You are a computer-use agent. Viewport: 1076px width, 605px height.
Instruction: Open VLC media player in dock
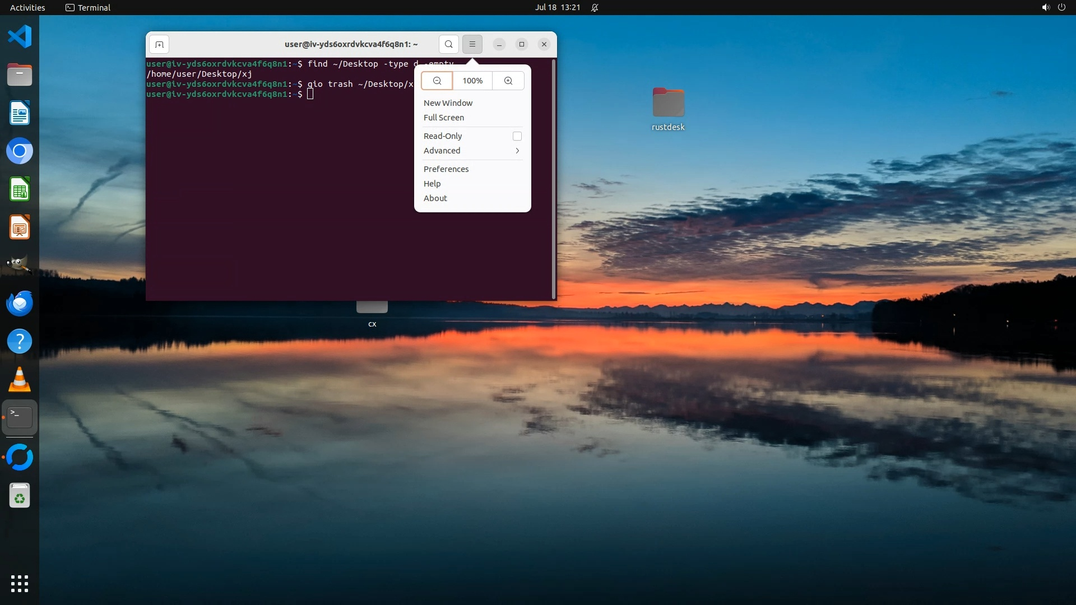pyautogui.click(x=20, y=379)
